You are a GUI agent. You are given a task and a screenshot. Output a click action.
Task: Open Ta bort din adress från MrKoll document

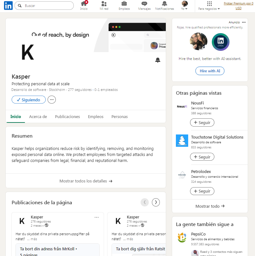click(x=58, y=250)
